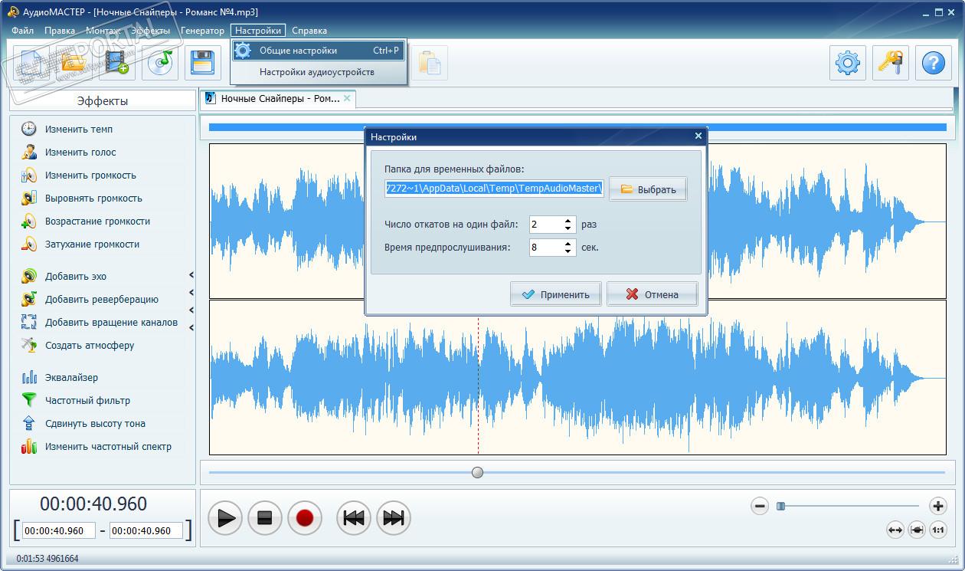
Task: Click the paste clipboard toolbar icon
Action: pos(430,63)
